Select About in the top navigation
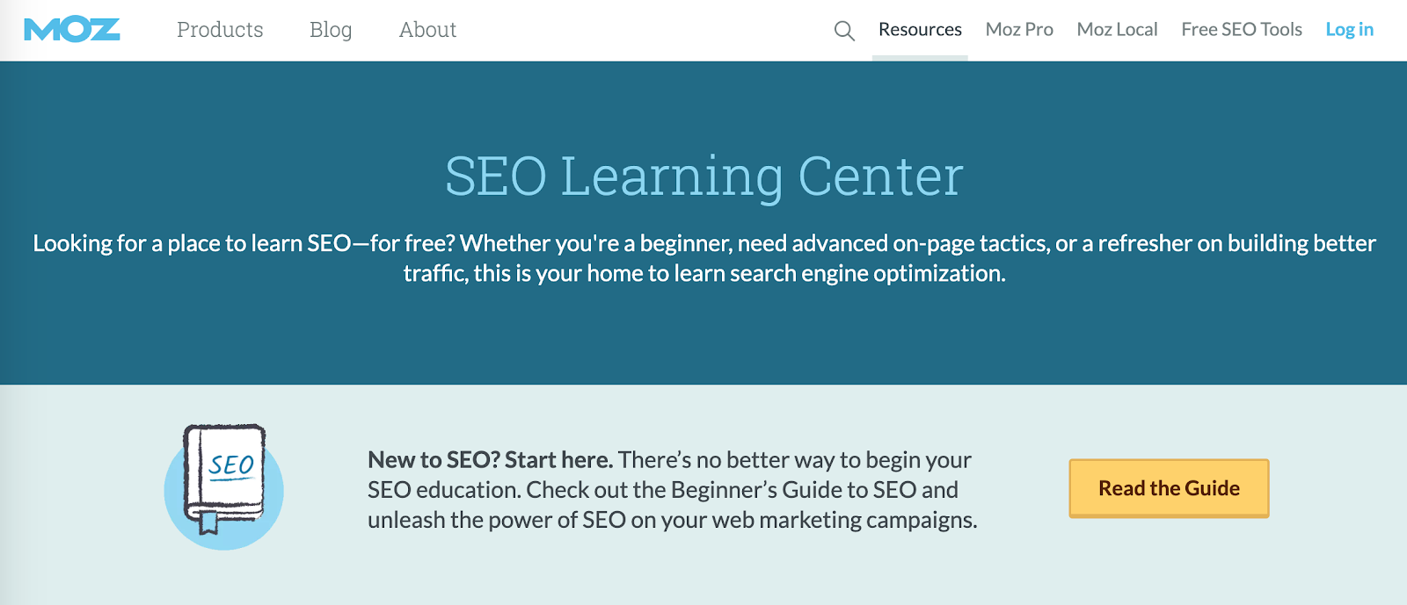 [427, 30]
